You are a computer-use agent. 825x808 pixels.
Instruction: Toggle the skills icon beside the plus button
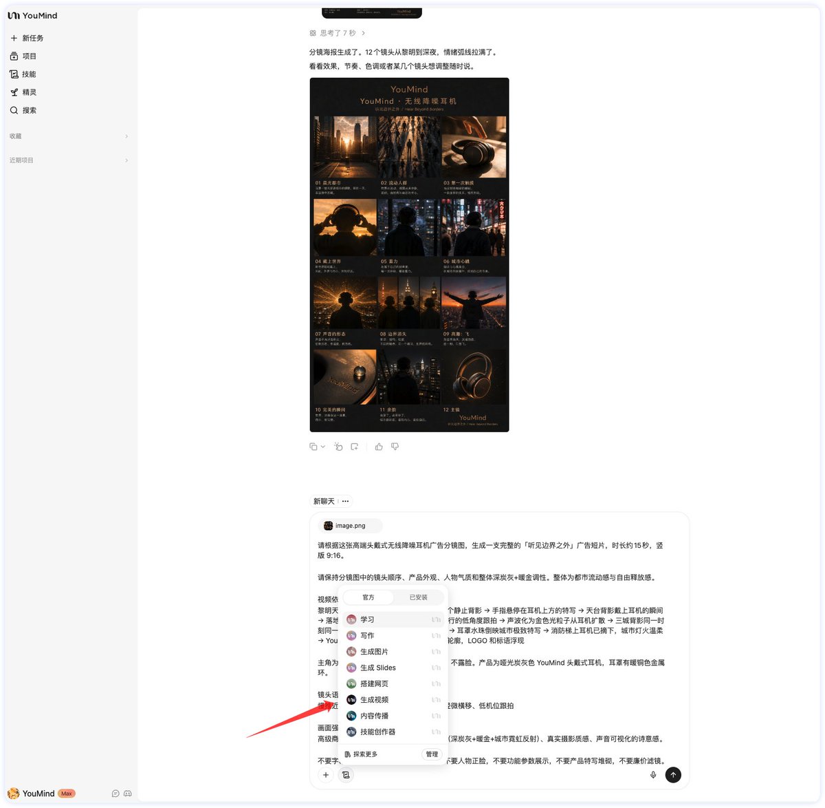click(346, 775)
